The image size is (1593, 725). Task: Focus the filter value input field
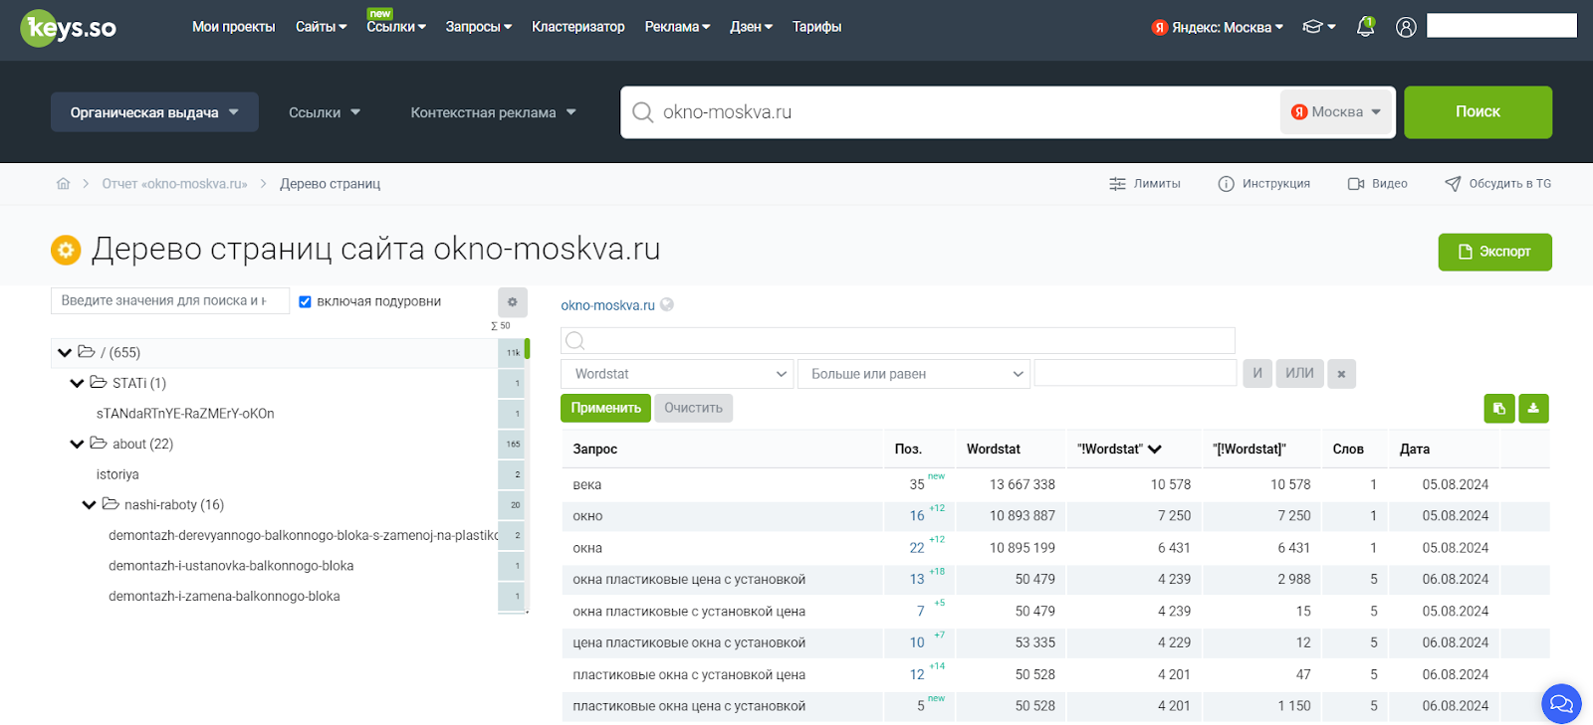(1135, 373)
